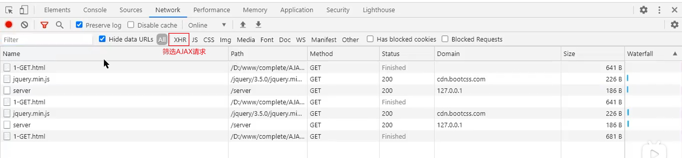Clear the network log
This screenshot has width=682, height=158.
(x=24, y=25)
